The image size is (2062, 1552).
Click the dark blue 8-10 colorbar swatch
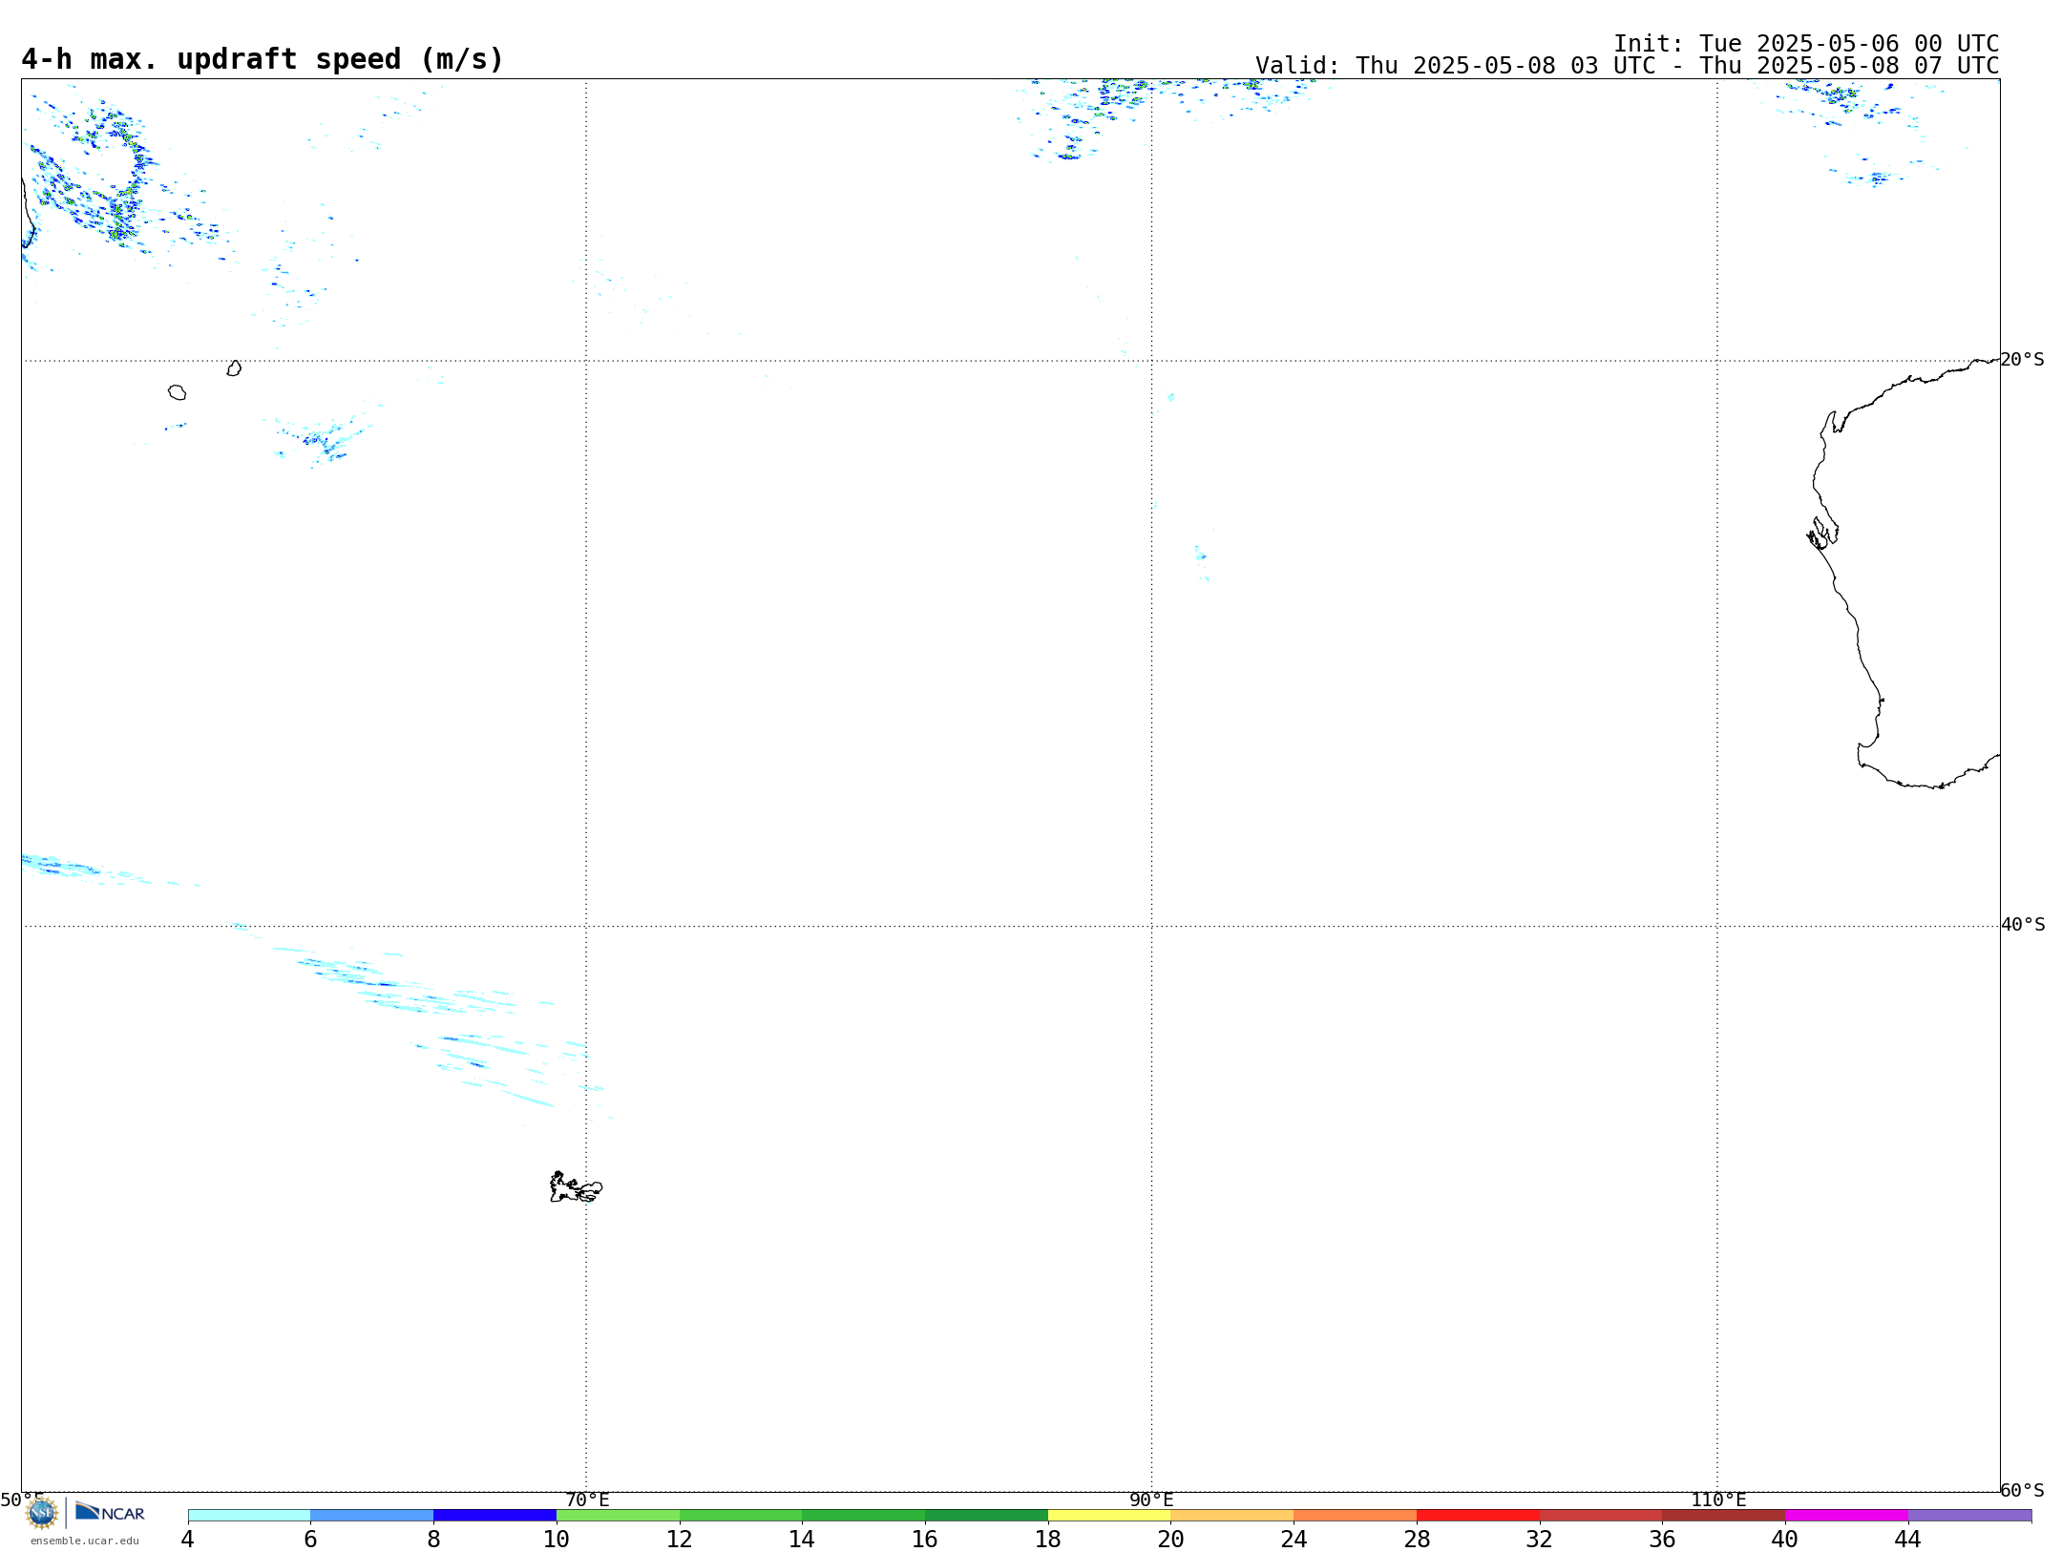[x=494, y=1515]
